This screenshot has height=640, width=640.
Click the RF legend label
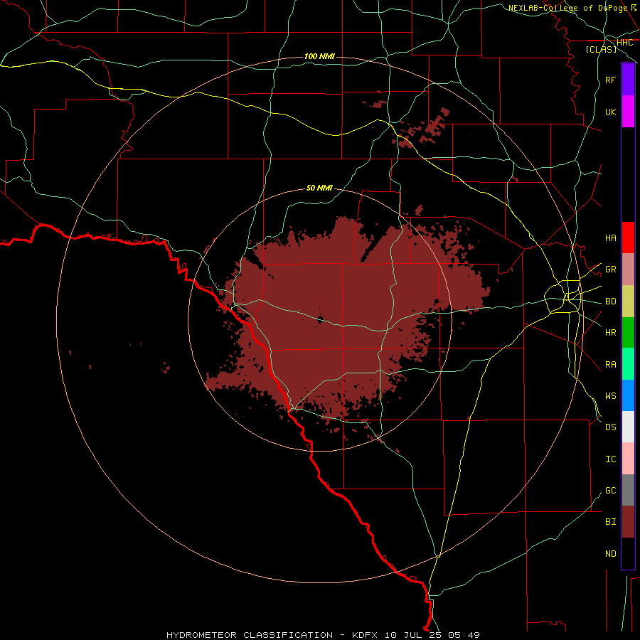pyautogui.click(x=611, y=80)
